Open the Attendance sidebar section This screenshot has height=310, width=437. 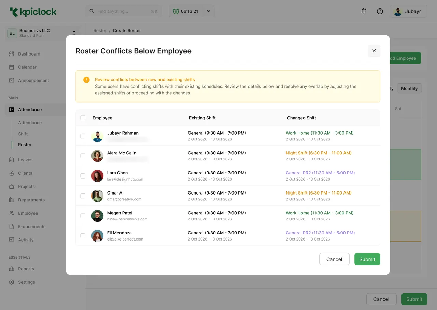click(36, 110)
